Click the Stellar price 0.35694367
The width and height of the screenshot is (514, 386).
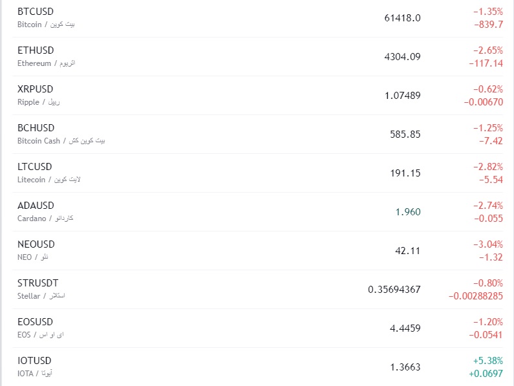click(394, 289)
